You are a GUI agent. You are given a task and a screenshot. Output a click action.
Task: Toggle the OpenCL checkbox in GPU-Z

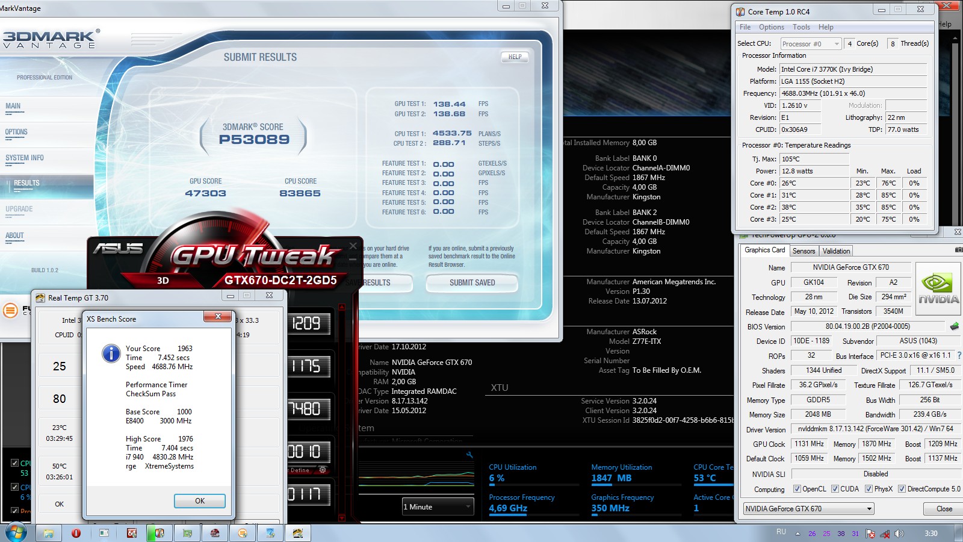point(797,489)
